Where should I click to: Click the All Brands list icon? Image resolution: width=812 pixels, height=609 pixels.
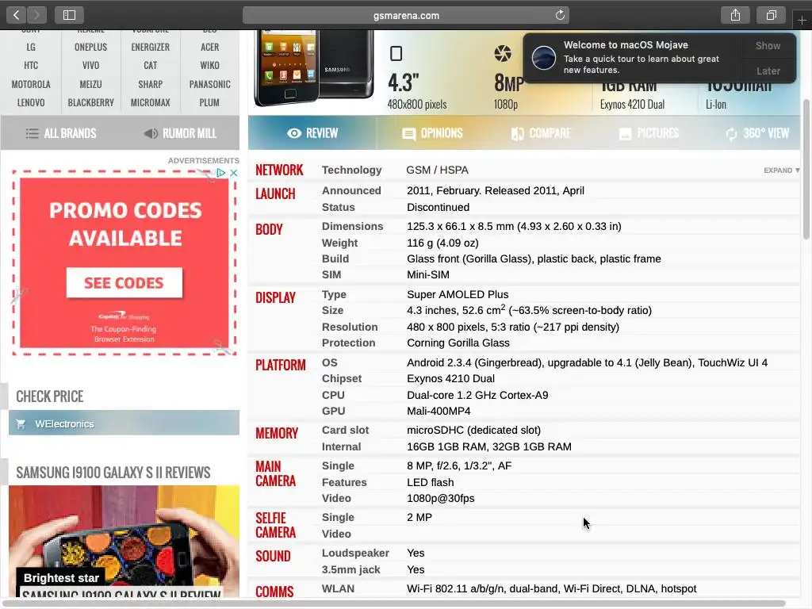(x=32, y=133)
